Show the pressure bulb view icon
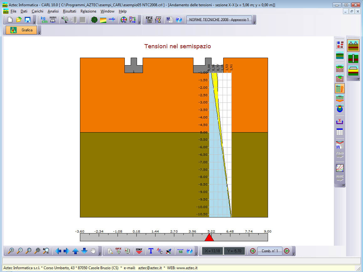Image resolution: width=363 pixels, height=272 pixels. [339, 109]
